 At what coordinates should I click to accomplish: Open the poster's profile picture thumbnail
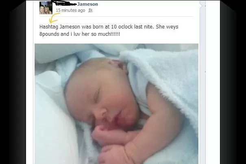pyautogui.click(x=46, y=8)
